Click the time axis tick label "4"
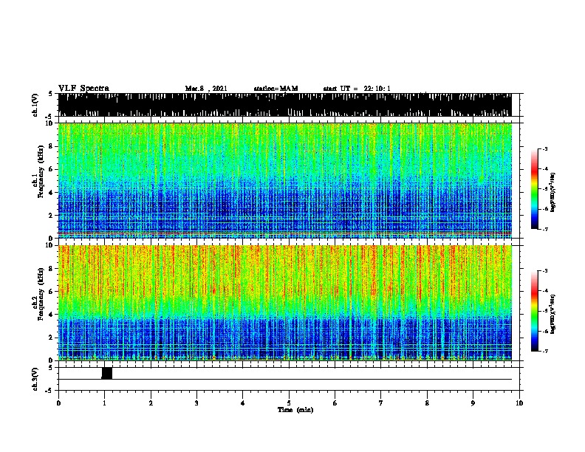 (x=242, y=403)
